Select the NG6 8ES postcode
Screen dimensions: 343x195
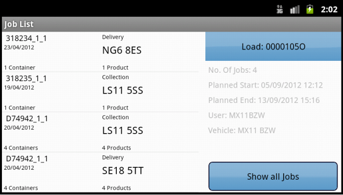(x=122, y=50)
